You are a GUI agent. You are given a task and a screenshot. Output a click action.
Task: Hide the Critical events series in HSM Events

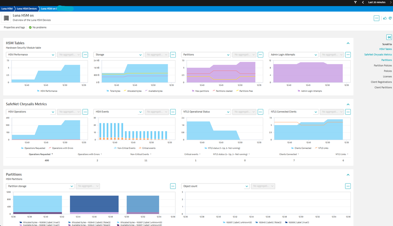point(149,148)
